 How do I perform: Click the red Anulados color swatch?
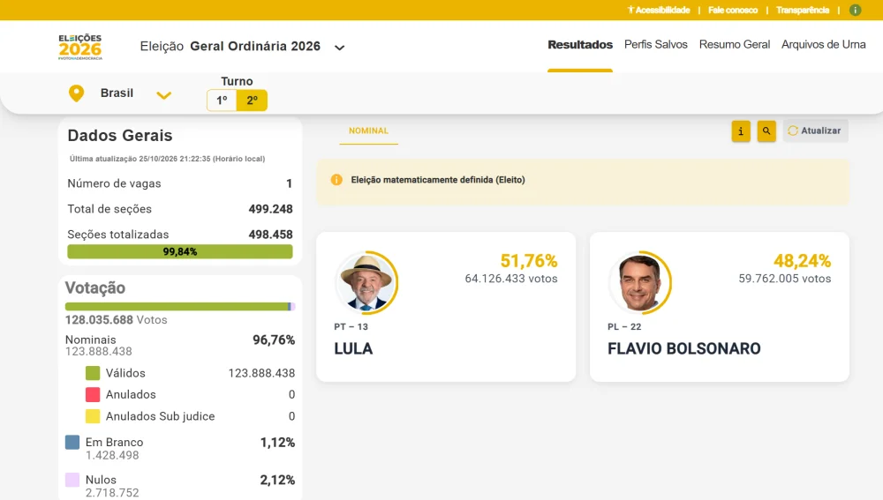(93, 394)
